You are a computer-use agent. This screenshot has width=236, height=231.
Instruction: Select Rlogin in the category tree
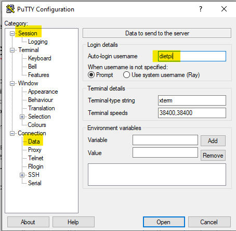[36, 166]
